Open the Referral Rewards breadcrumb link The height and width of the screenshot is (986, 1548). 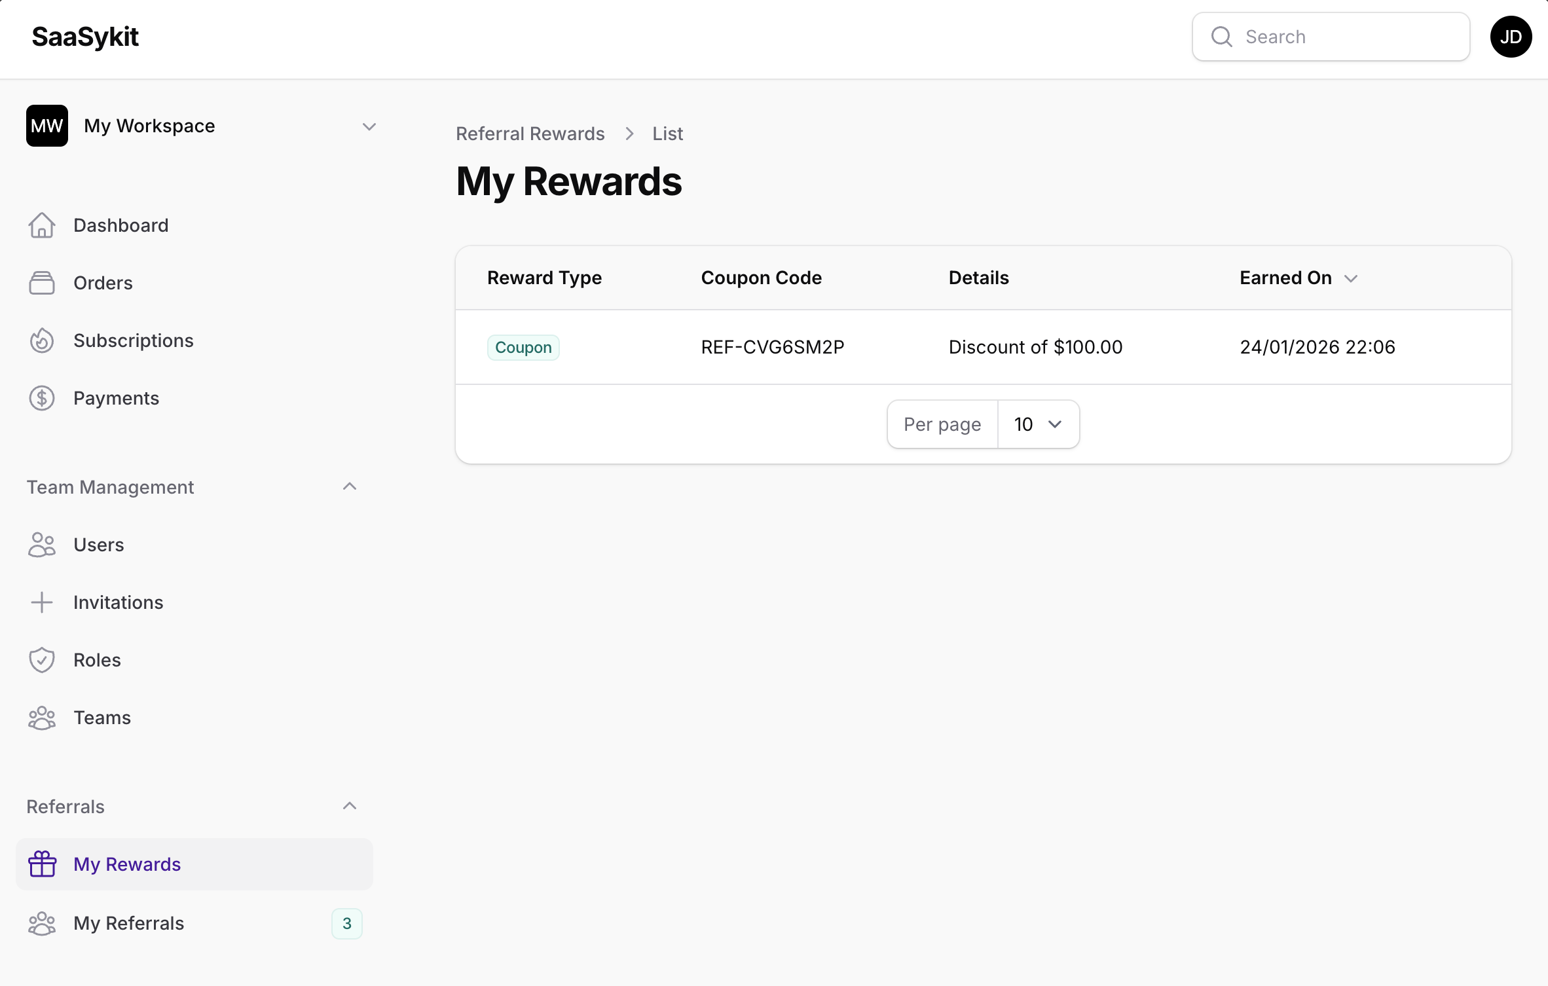pos(530,133)
